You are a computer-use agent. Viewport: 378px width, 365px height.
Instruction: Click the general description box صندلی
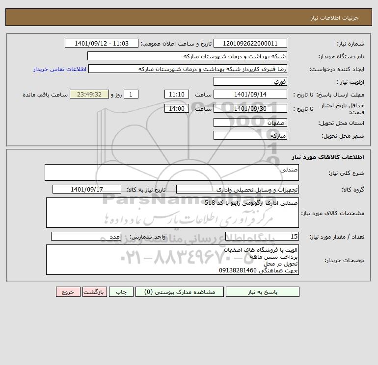[x=172, y=172]
